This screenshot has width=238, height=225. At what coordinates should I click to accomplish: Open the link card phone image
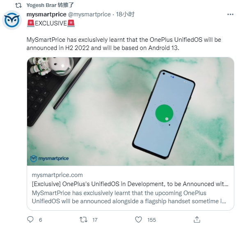[x=130, y=111]
